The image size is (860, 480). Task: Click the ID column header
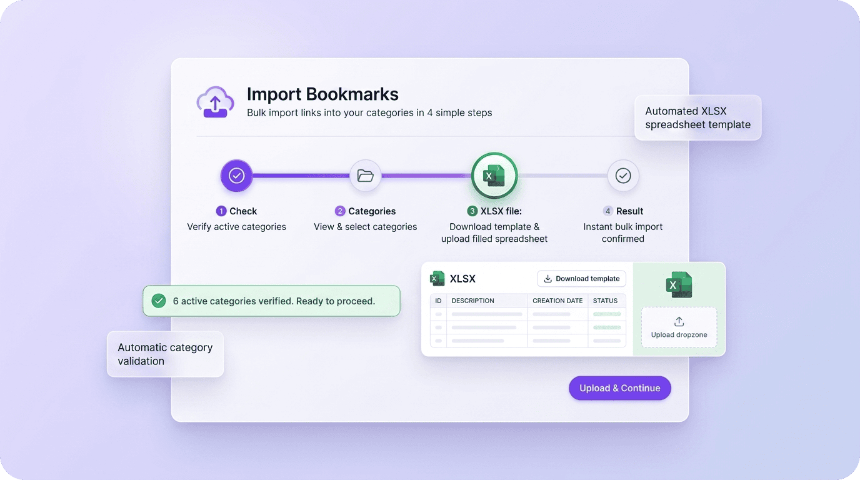point(438,301)
